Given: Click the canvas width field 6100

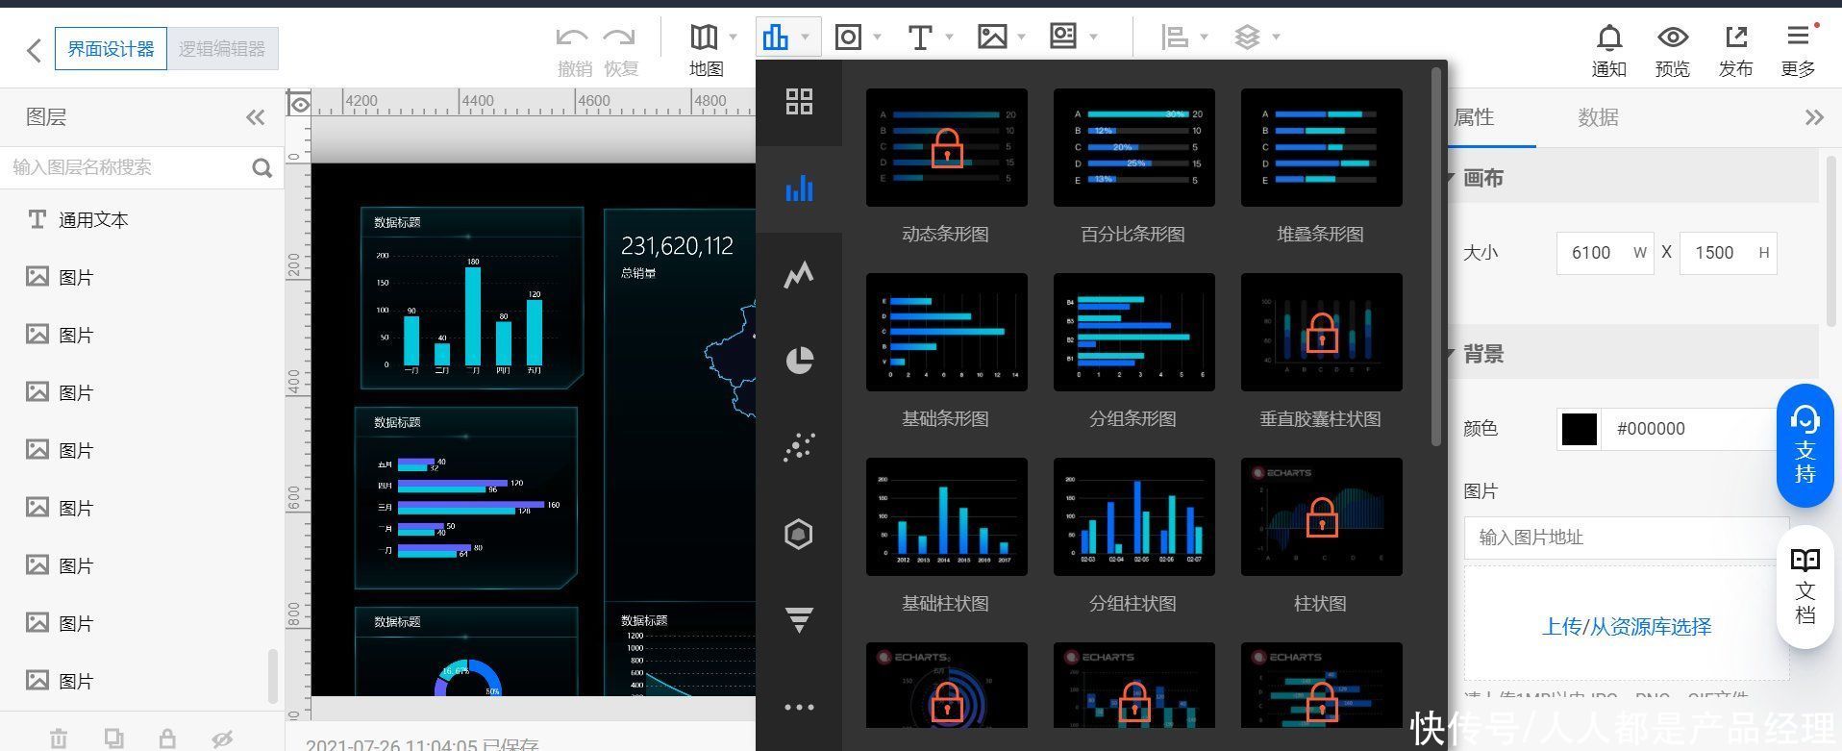Looking at the screenshot, I should [x=1605, y=253].
